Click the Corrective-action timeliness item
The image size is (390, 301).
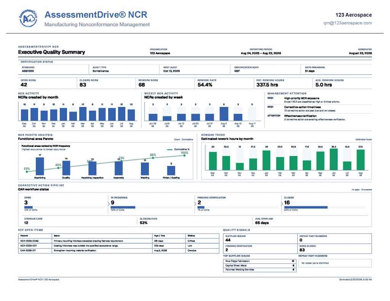(x=320, y=108)
